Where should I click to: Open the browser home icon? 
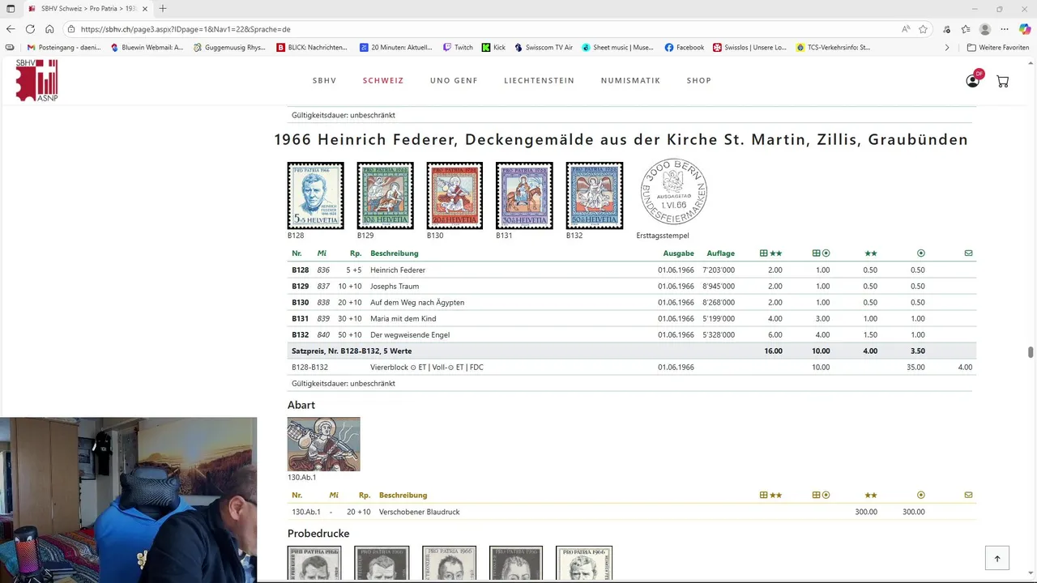coord(49,28)
